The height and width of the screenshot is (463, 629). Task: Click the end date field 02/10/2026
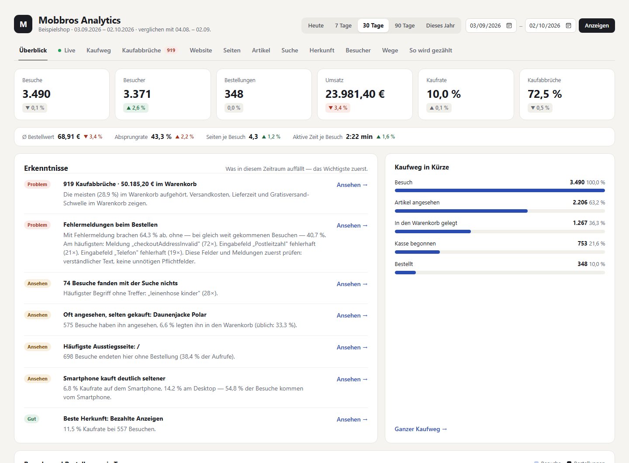point(550,26)
